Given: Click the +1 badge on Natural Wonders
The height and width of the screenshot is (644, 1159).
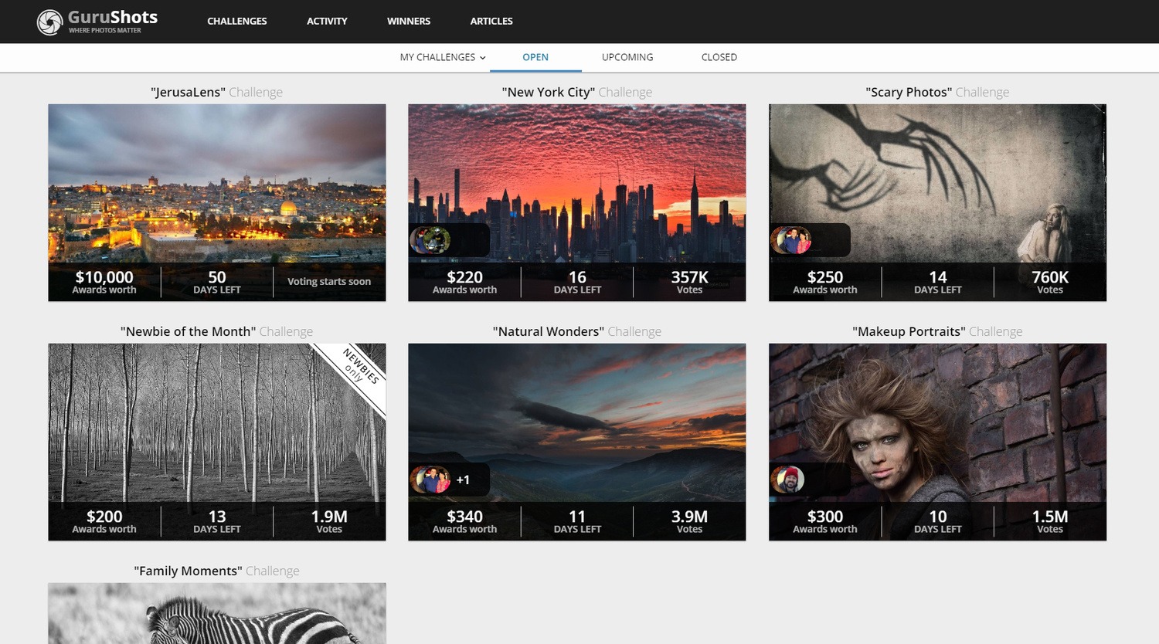Looking at the screenshot, I should [463, 480].
